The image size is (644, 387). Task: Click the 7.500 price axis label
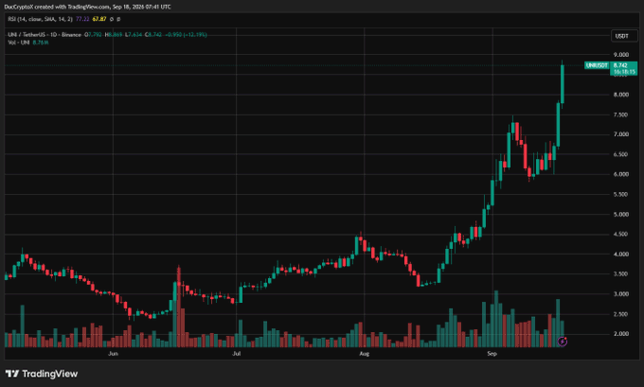point(621,114)
